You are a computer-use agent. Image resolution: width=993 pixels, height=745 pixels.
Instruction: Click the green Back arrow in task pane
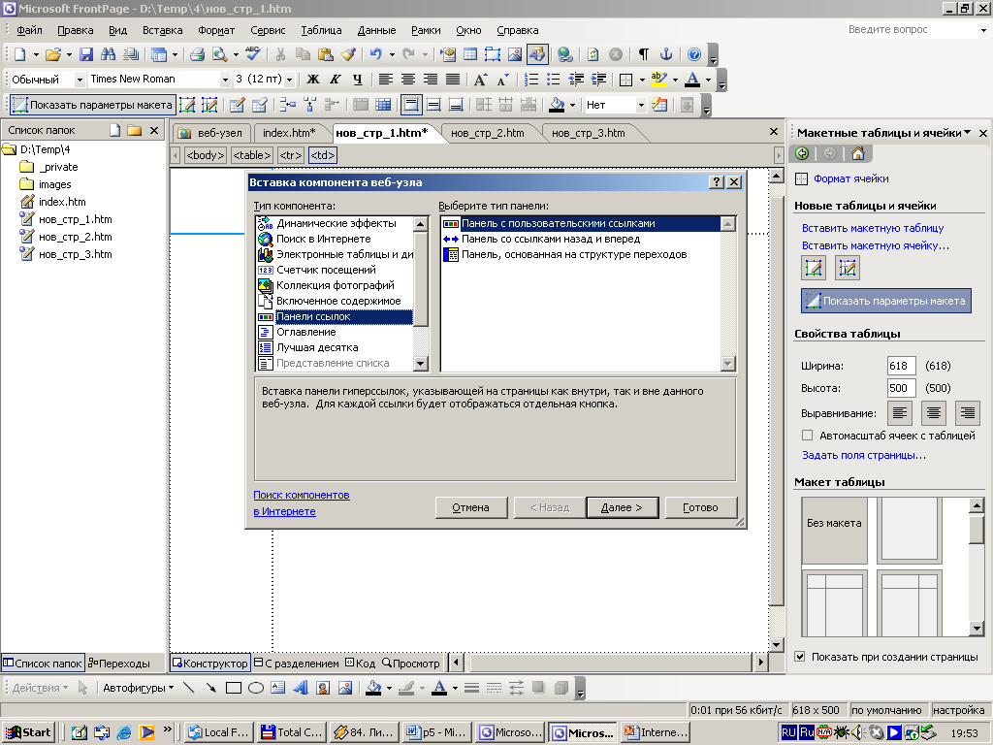pyautogui.click(x=802, y=153)
